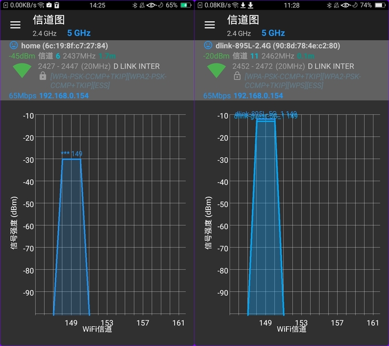This screenshot has height=346, width=389.
Task: Tap left screen's 信道图 title
Action: 49,20
